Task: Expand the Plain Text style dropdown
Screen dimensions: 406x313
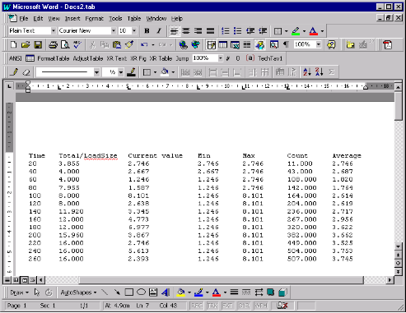Action: point(54,30)
